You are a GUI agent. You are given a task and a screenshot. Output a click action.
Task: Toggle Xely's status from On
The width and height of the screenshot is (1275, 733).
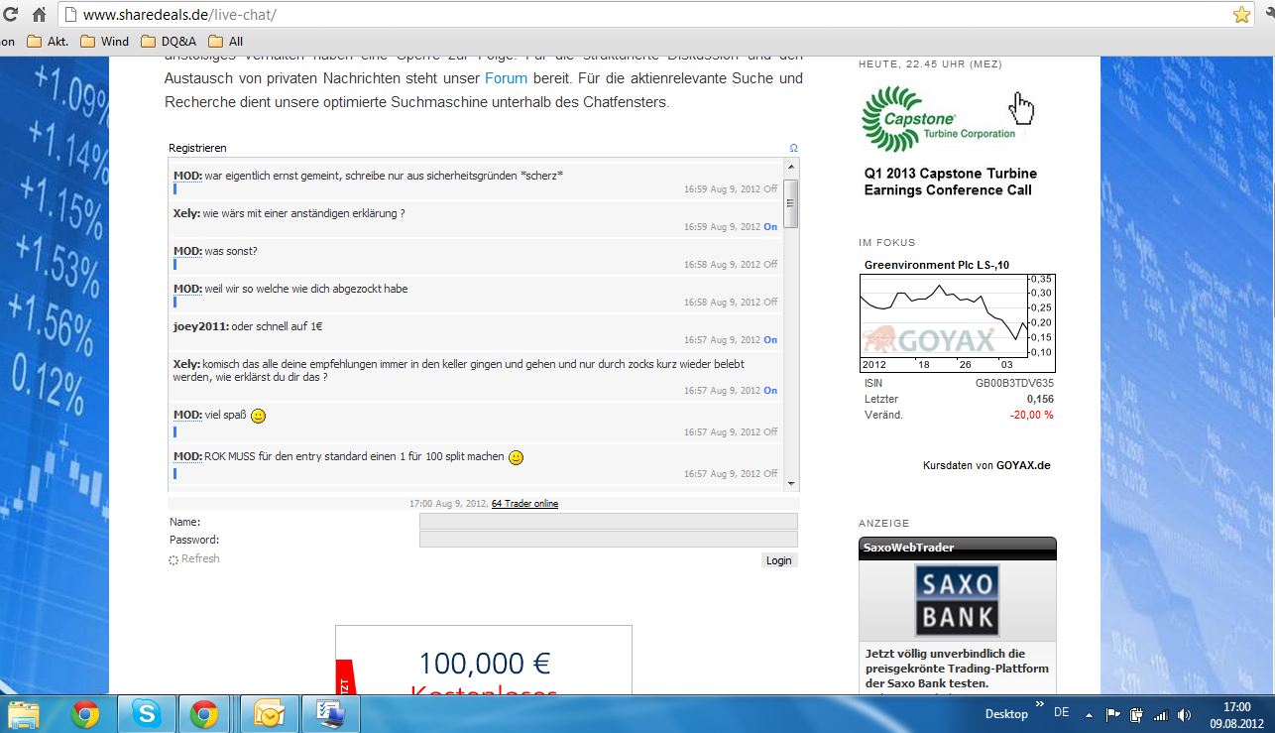point(770,226)
